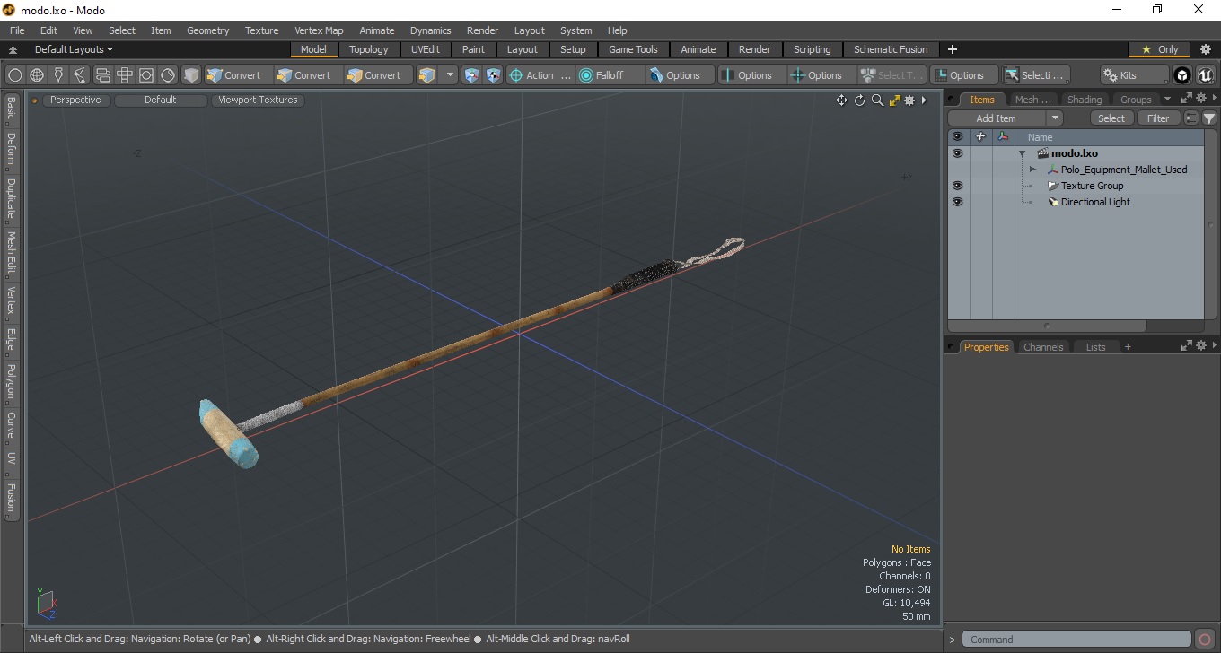The height and width of the screenshot is (653, 1221).
Task: Switch to the Game Tools tab
Action: [633, 49]
